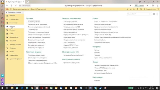This screenshot has height=90, width=160.
Task: Open history clock icon in 1C toolbar
Action: pyautogui.click(x=141, y=9)
